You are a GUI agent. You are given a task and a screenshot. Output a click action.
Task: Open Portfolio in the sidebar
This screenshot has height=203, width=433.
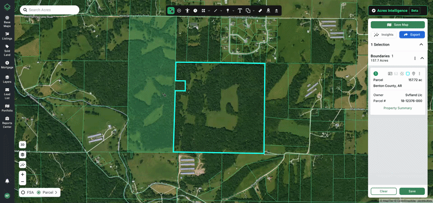pos(7,108)
